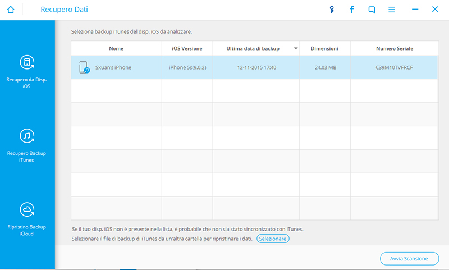Image resolution: width=449 pixels, height=270 pixels.
Task: Click the Selezionare button for another folder
Action: 273,239
